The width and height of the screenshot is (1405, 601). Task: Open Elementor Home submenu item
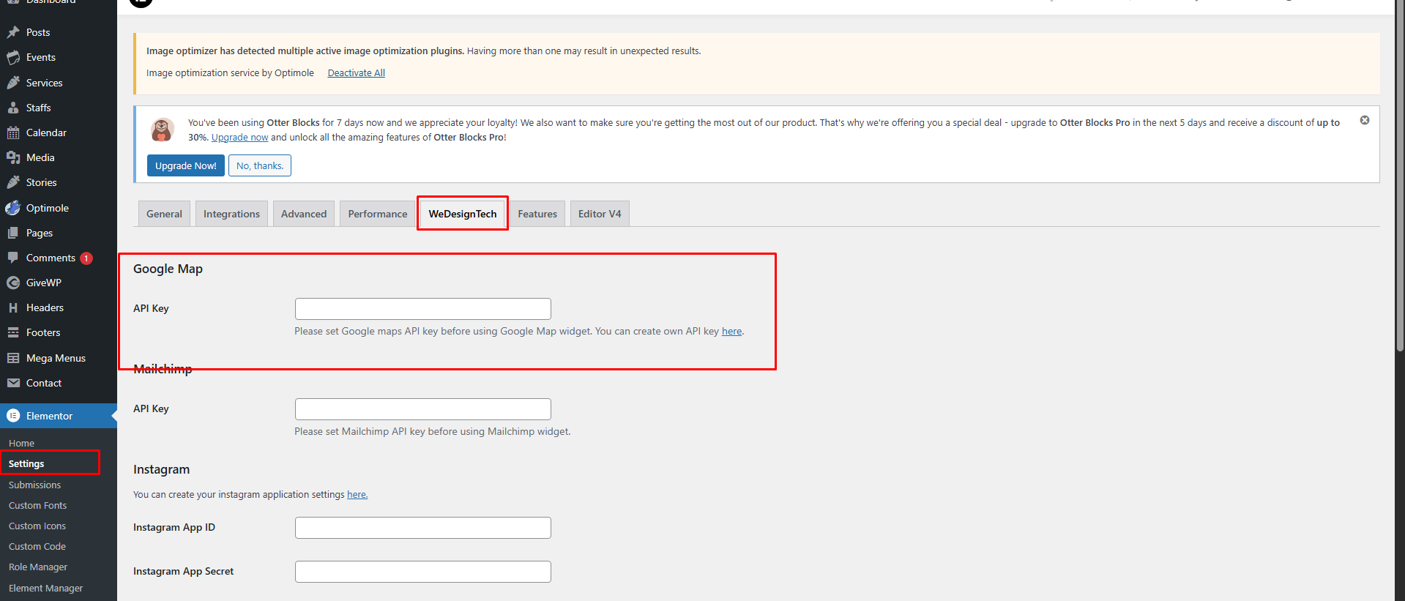tap(22, 443)
